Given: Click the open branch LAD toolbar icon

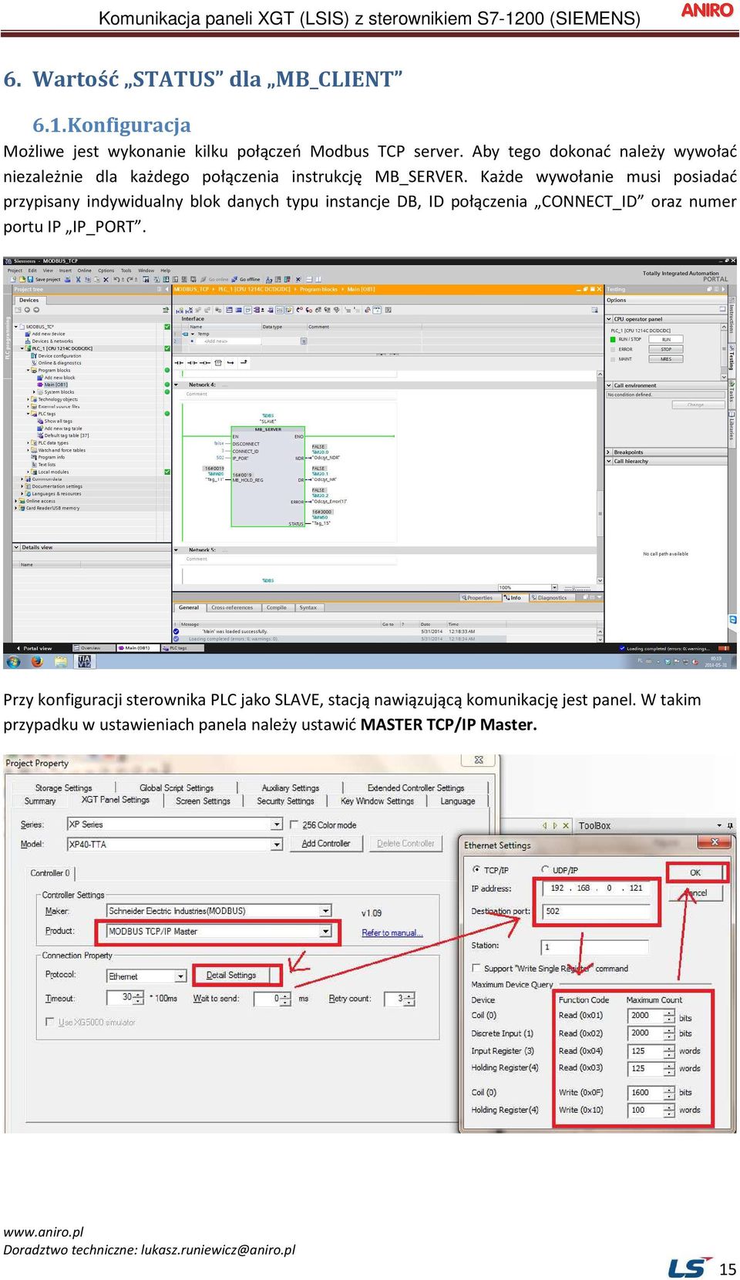Looking at the screenshot, I should [x=230, y=362].
